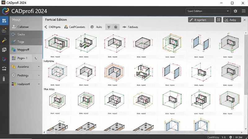
Task: Expand the Asoarless section chevron
Action: tap(39, 67)
